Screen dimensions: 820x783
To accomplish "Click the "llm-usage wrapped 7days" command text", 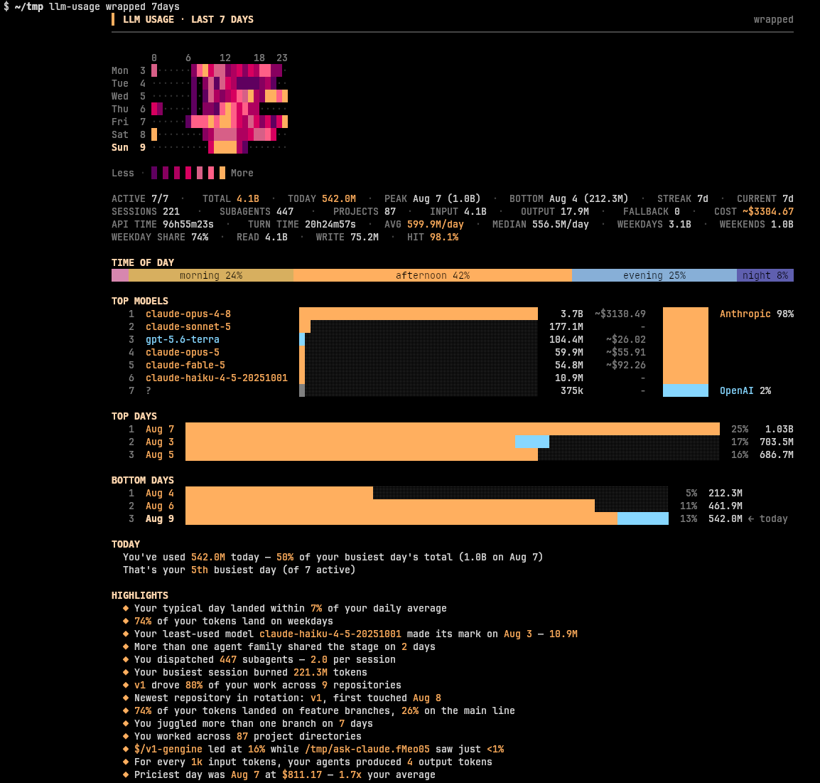I will 114,7.
